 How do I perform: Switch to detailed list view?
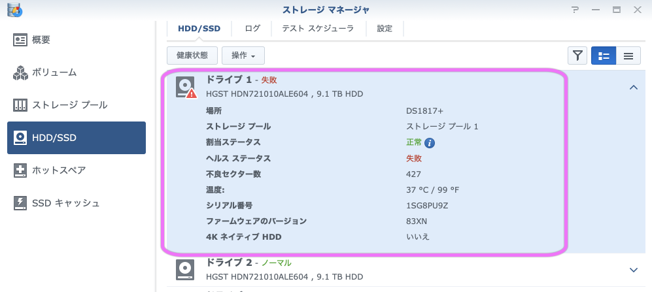click(x=604, y=56)
